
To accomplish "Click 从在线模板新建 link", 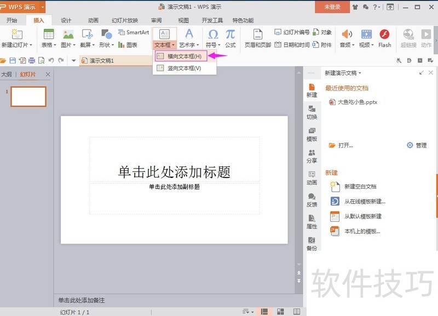I will click(x=364, y=202).
